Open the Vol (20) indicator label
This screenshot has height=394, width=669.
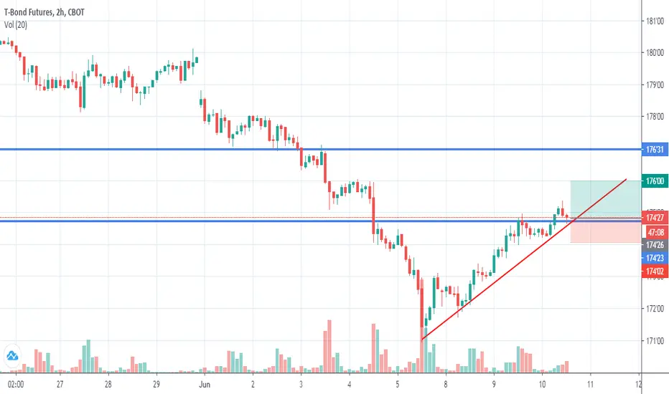(16, 24)
